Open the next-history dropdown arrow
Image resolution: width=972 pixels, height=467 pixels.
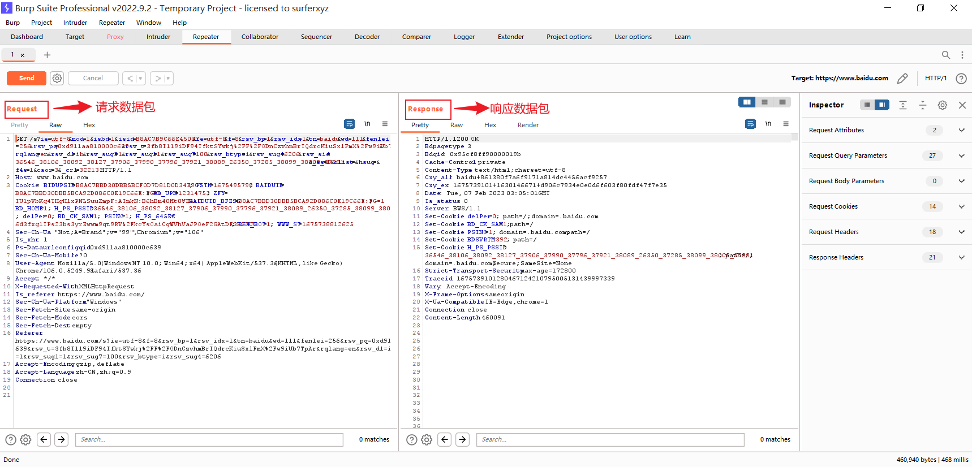tap(169, 78)
